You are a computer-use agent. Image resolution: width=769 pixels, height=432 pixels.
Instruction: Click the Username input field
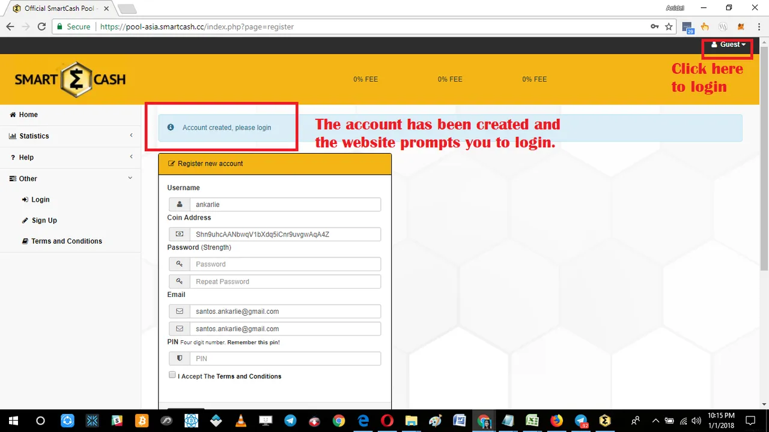[x=285, y=205]
